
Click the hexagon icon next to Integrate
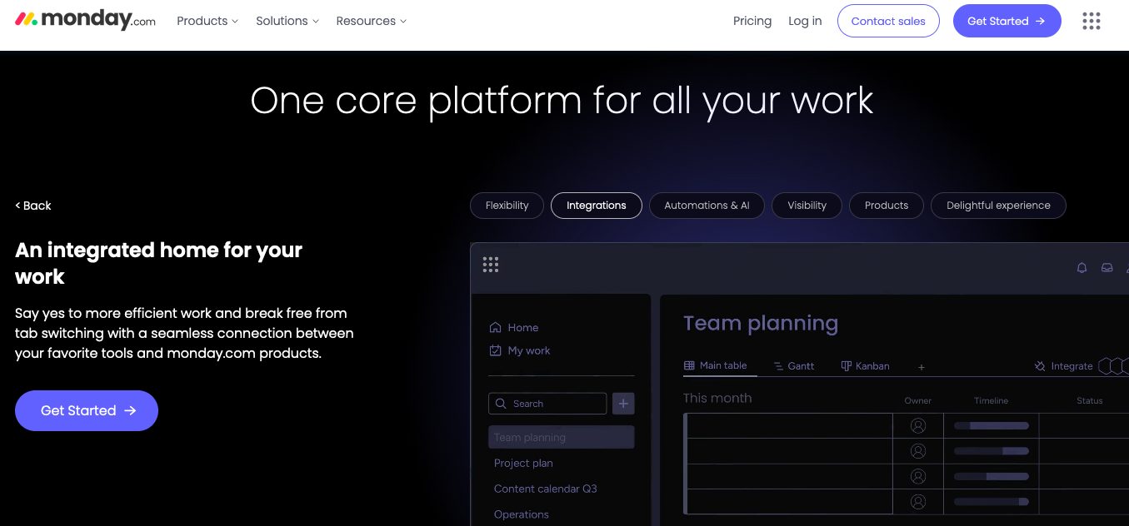click(1107, 366)
